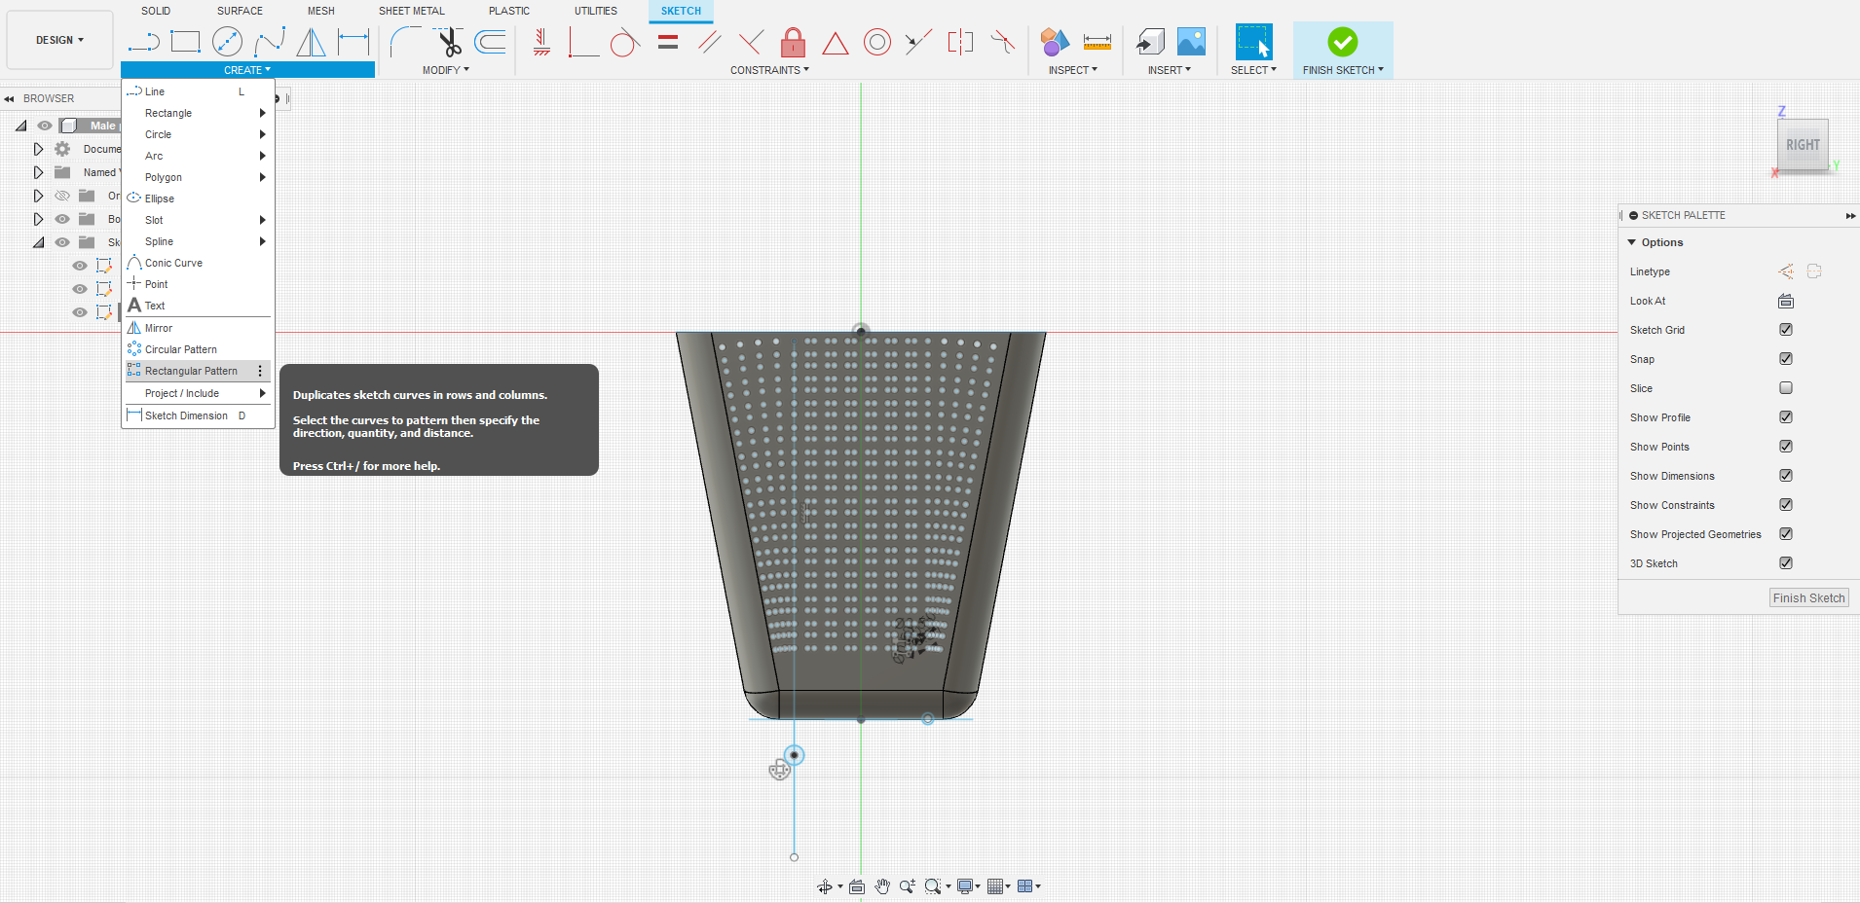This screenshot has width=1860, height=903.
Task: Choose Circular Pattern from Create menu
Action: point(181,349)
